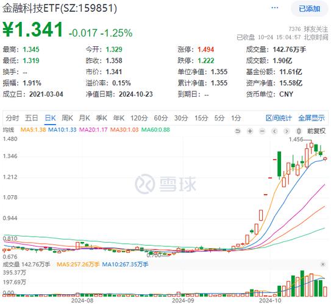The width and height of the screenshot is (331, 304).
Task: Click the -1.25% change percentage
Action: [x=116, y=33]
